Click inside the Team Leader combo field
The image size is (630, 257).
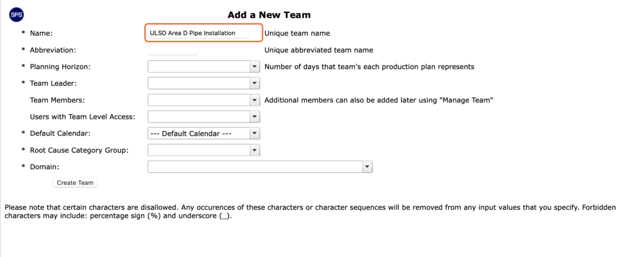[x=199, y=83]
